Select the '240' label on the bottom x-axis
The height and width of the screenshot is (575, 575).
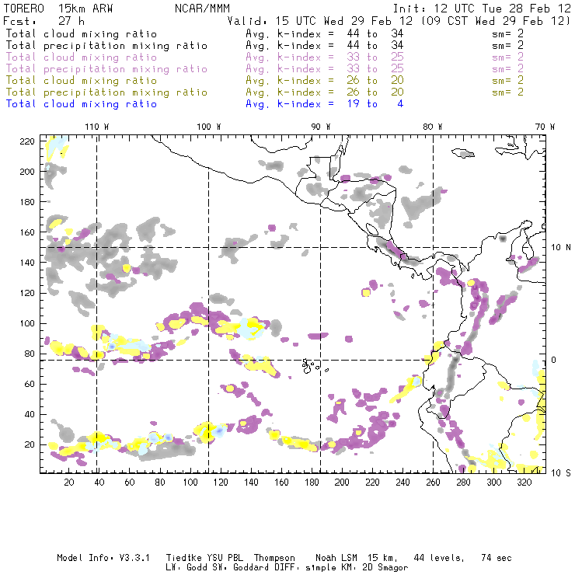click(x=402, y=483)
